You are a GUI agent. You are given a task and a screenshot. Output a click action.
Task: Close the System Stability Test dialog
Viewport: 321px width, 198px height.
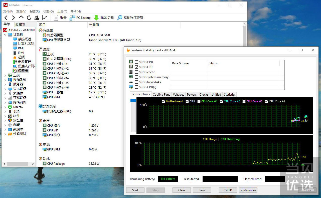[307, 190]
